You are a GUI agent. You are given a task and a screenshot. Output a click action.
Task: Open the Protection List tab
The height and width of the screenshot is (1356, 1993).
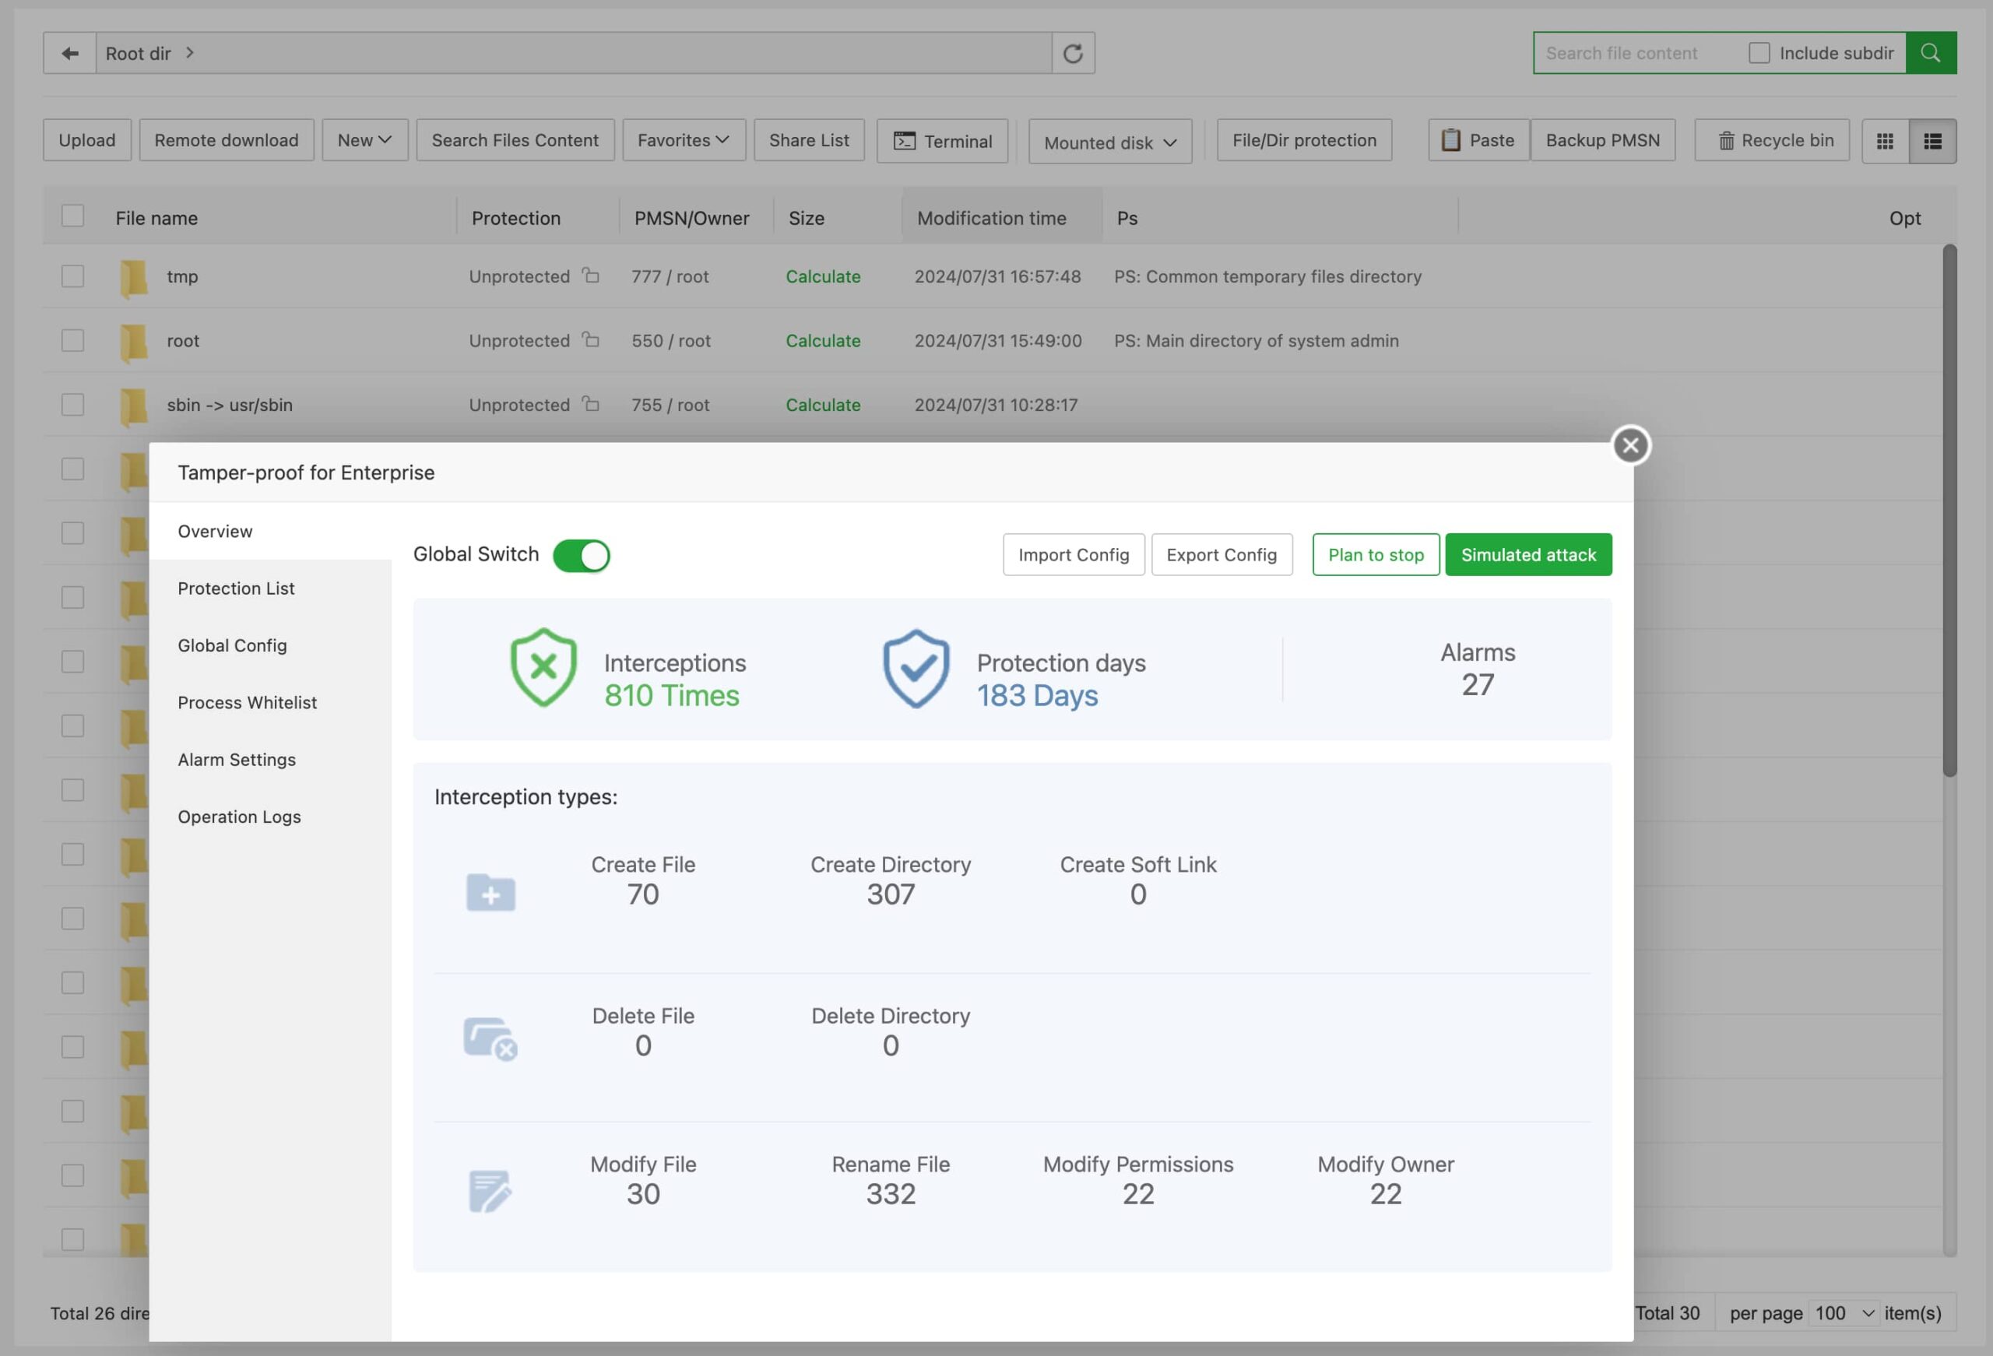click(x=236, y=588)
